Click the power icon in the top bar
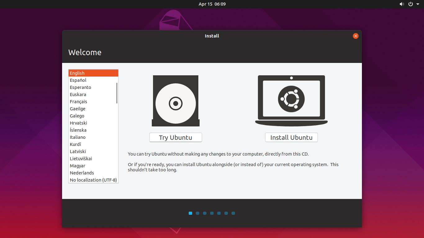This screenshot has height=238, width=424. [410, 4]
